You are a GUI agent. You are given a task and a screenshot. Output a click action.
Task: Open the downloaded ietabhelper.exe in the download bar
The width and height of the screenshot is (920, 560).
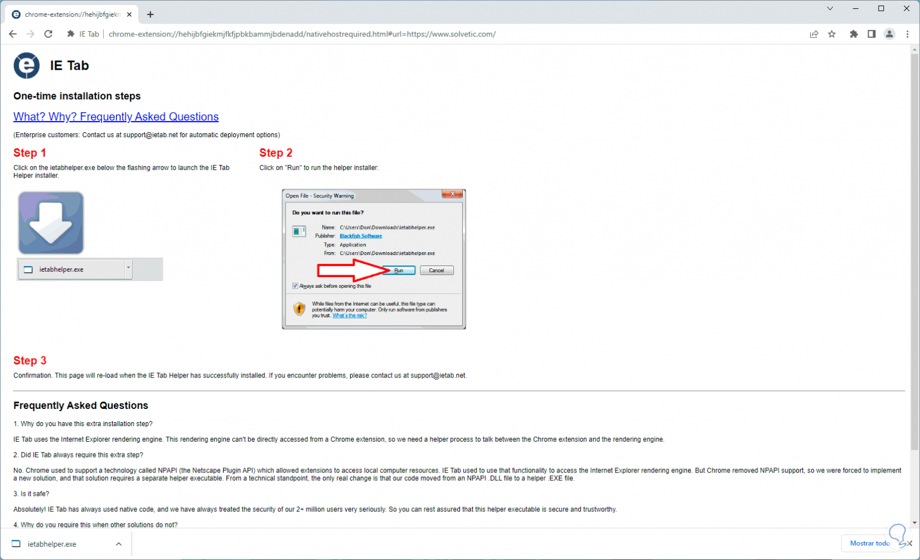[52, 544]
